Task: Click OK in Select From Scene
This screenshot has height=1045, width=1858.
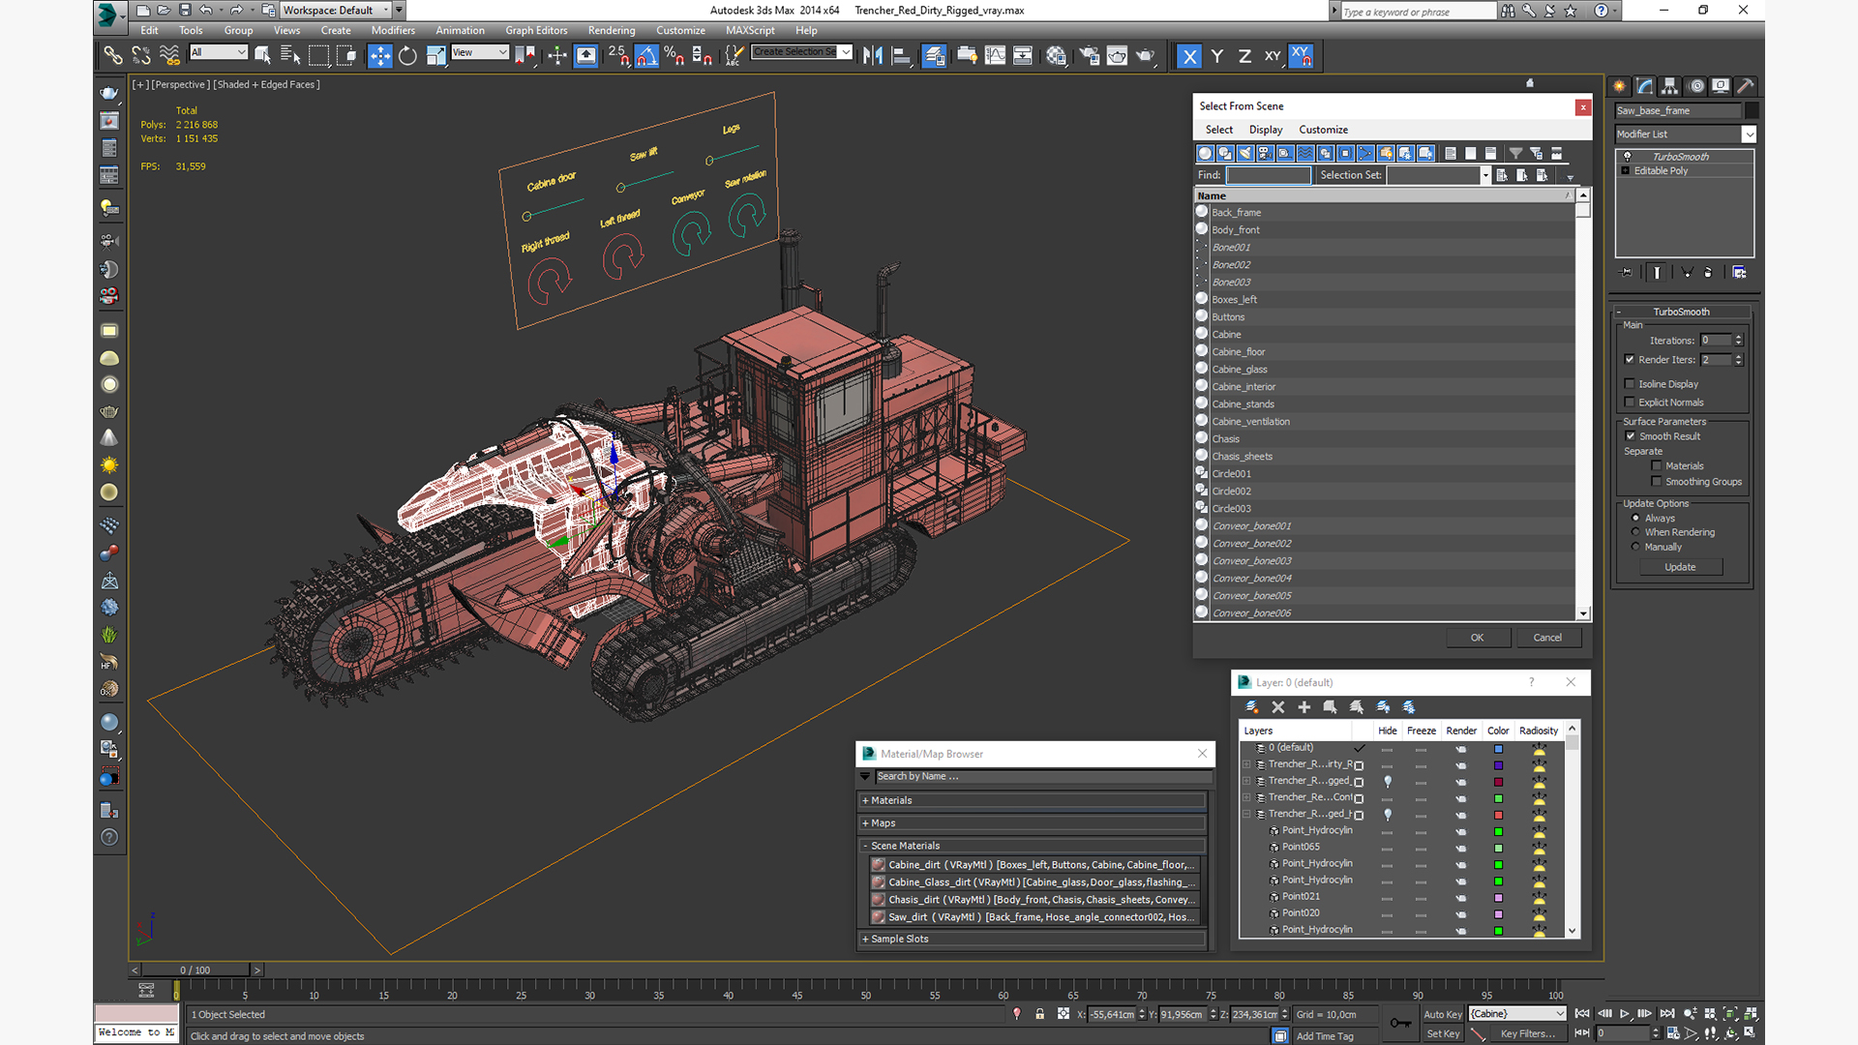Action: [x=1477, y=638]
